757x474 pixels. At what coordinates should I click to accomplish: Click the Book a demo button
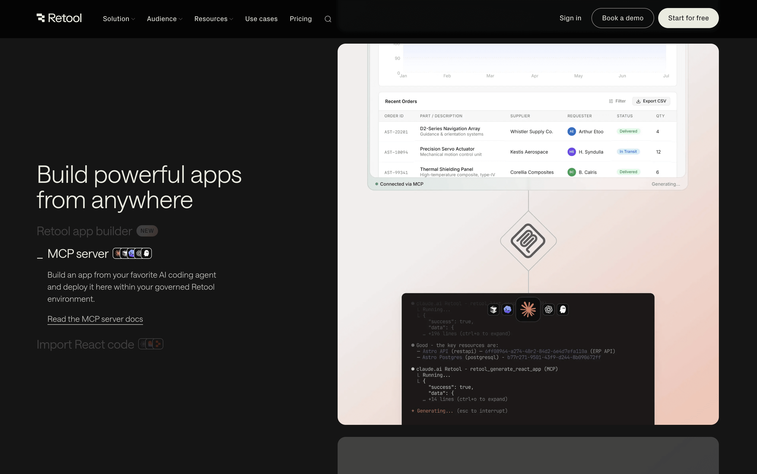[x=623, y=18]
